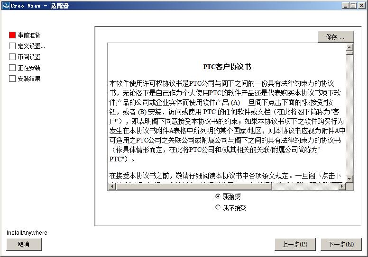Maximize the Creo View installer window
The height and width of the screenshot is (257, 368).
pyautogui.click(x=353, y=6)
